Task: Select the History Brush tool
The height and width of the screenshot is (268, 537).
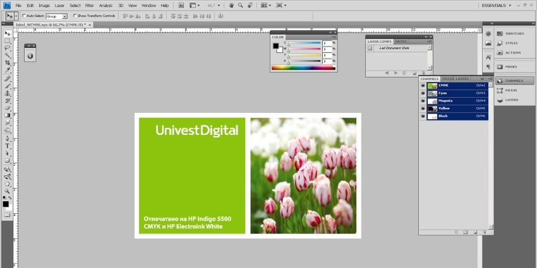Action: (x=7, y=100)
